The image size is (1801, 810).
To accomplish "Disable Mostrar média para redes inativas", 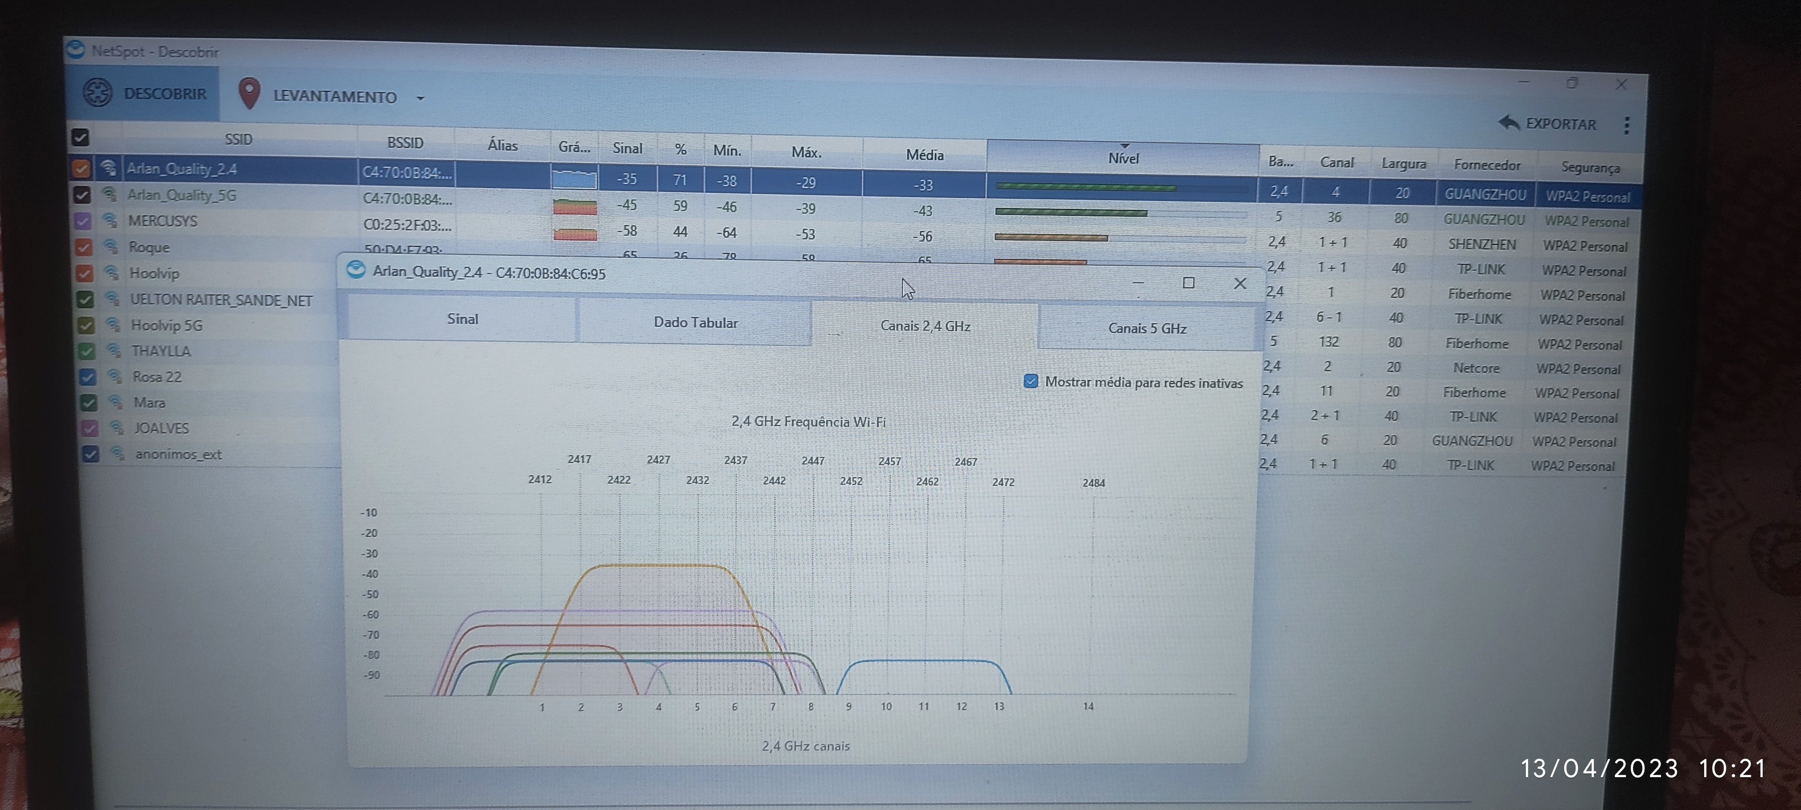I will pyautogui.click(x=1031, y=381).
